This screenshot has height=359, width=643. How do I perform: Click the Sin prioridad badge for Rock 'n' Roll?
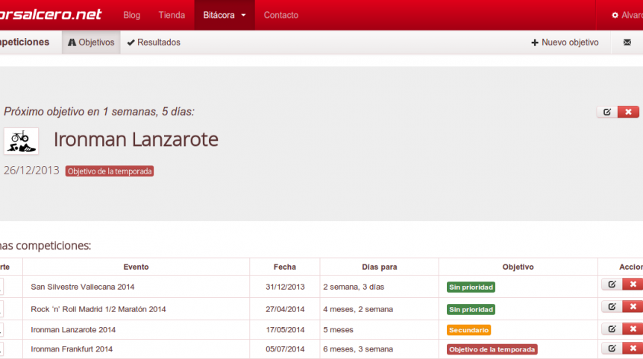point(471,309)
